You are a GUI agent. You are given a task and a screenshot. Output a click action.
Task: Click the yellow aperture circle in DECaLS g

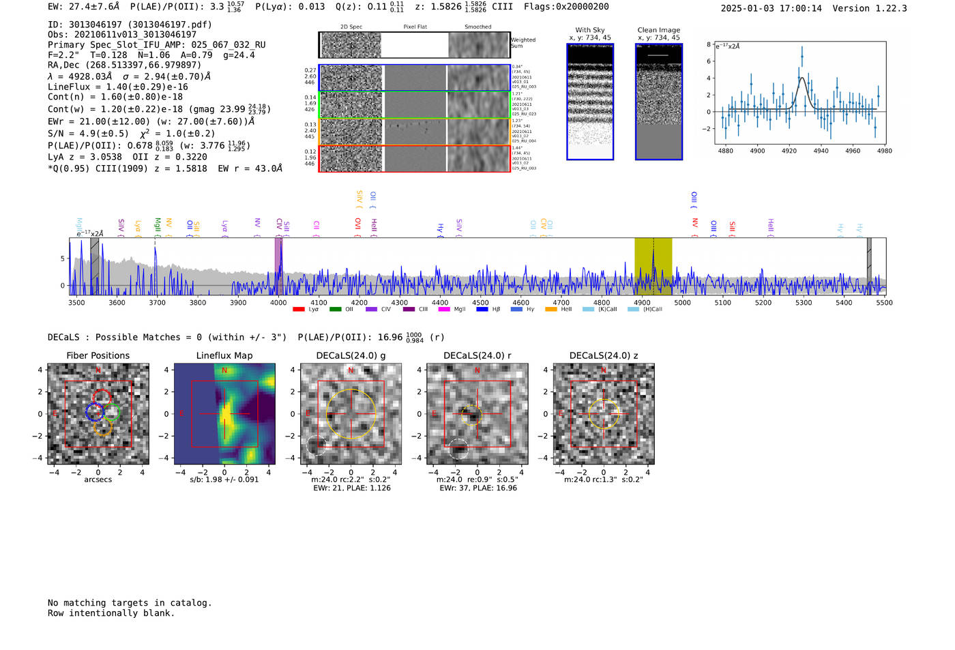click(x=351, y=413)
